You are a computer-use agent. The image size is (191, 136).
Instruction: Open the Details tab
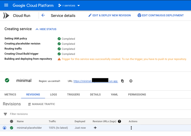(x=95, y=95)
